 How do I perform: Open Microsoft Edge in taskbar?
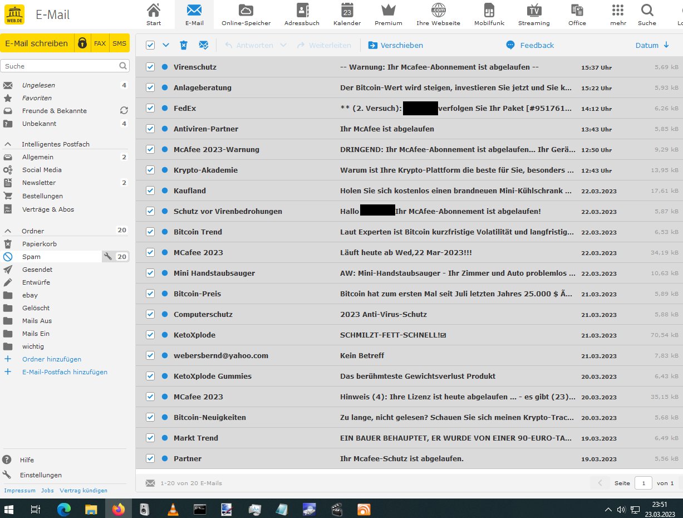[x=64, y=509]
